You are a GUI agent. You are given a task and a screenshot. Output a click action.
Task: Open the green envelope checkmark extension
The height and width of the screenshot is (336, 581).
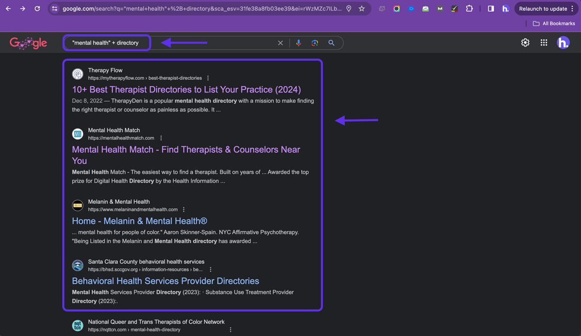426,9
